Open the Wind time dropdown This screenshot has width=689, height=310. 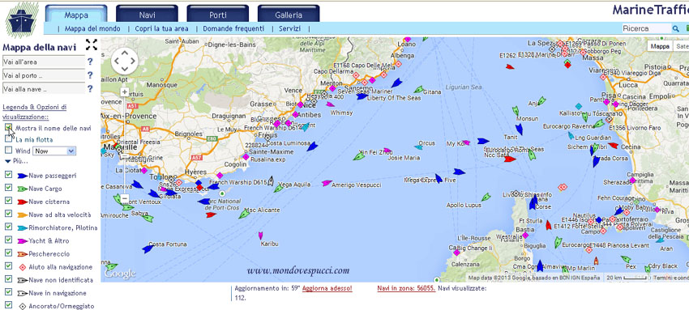[55, 151]
